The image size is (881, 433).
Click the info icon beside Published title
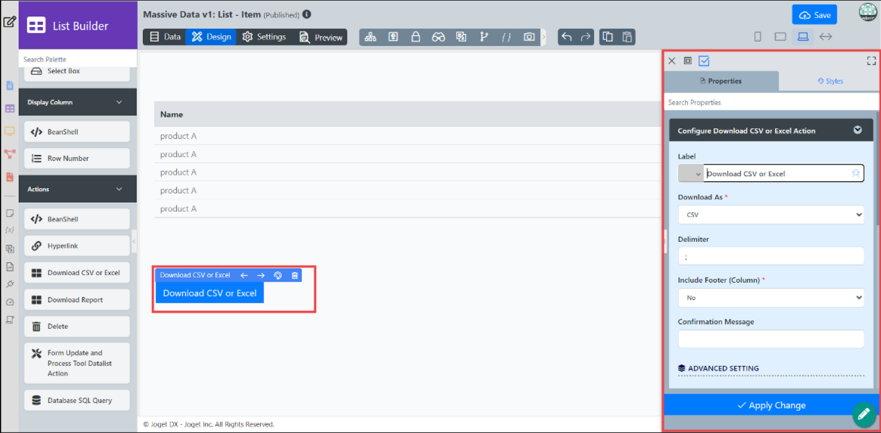click(307, 14)
